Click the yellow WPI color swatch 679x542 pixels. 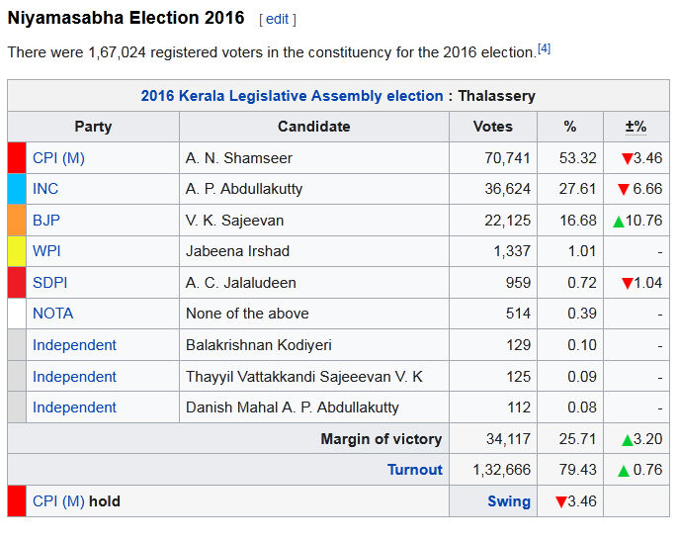(17, 251)
